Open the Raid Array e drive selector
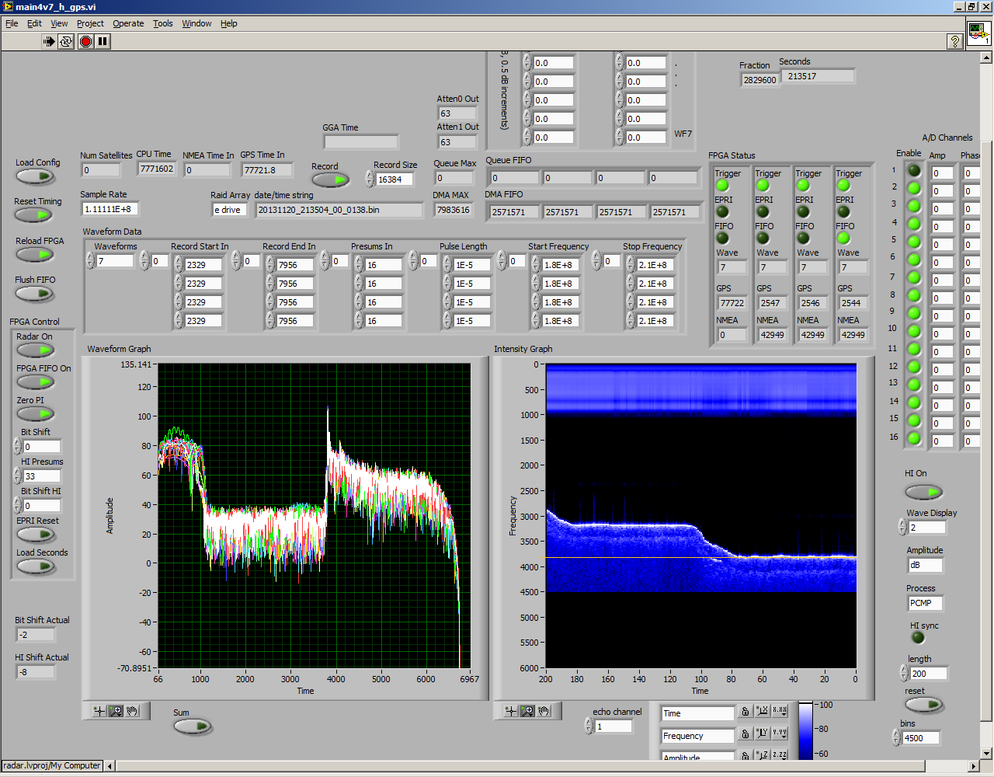994x777 pixels. (x=230, y=210)
